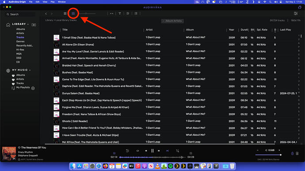Click the now playing album cover thumbnail
Screen dimensions: 305x171
9,153
